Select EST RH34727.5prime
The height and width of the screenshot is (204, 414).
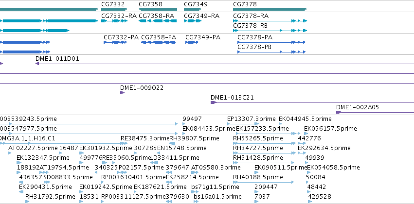(x=258, y=149)
